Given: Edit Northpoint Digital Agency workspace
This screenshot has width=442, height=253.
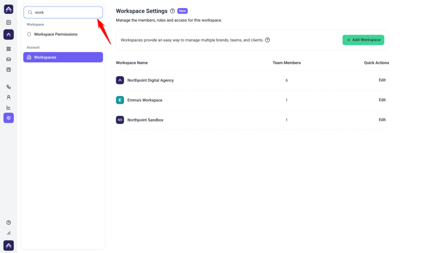Looking at the screenshot, I should tap(382, 80).
